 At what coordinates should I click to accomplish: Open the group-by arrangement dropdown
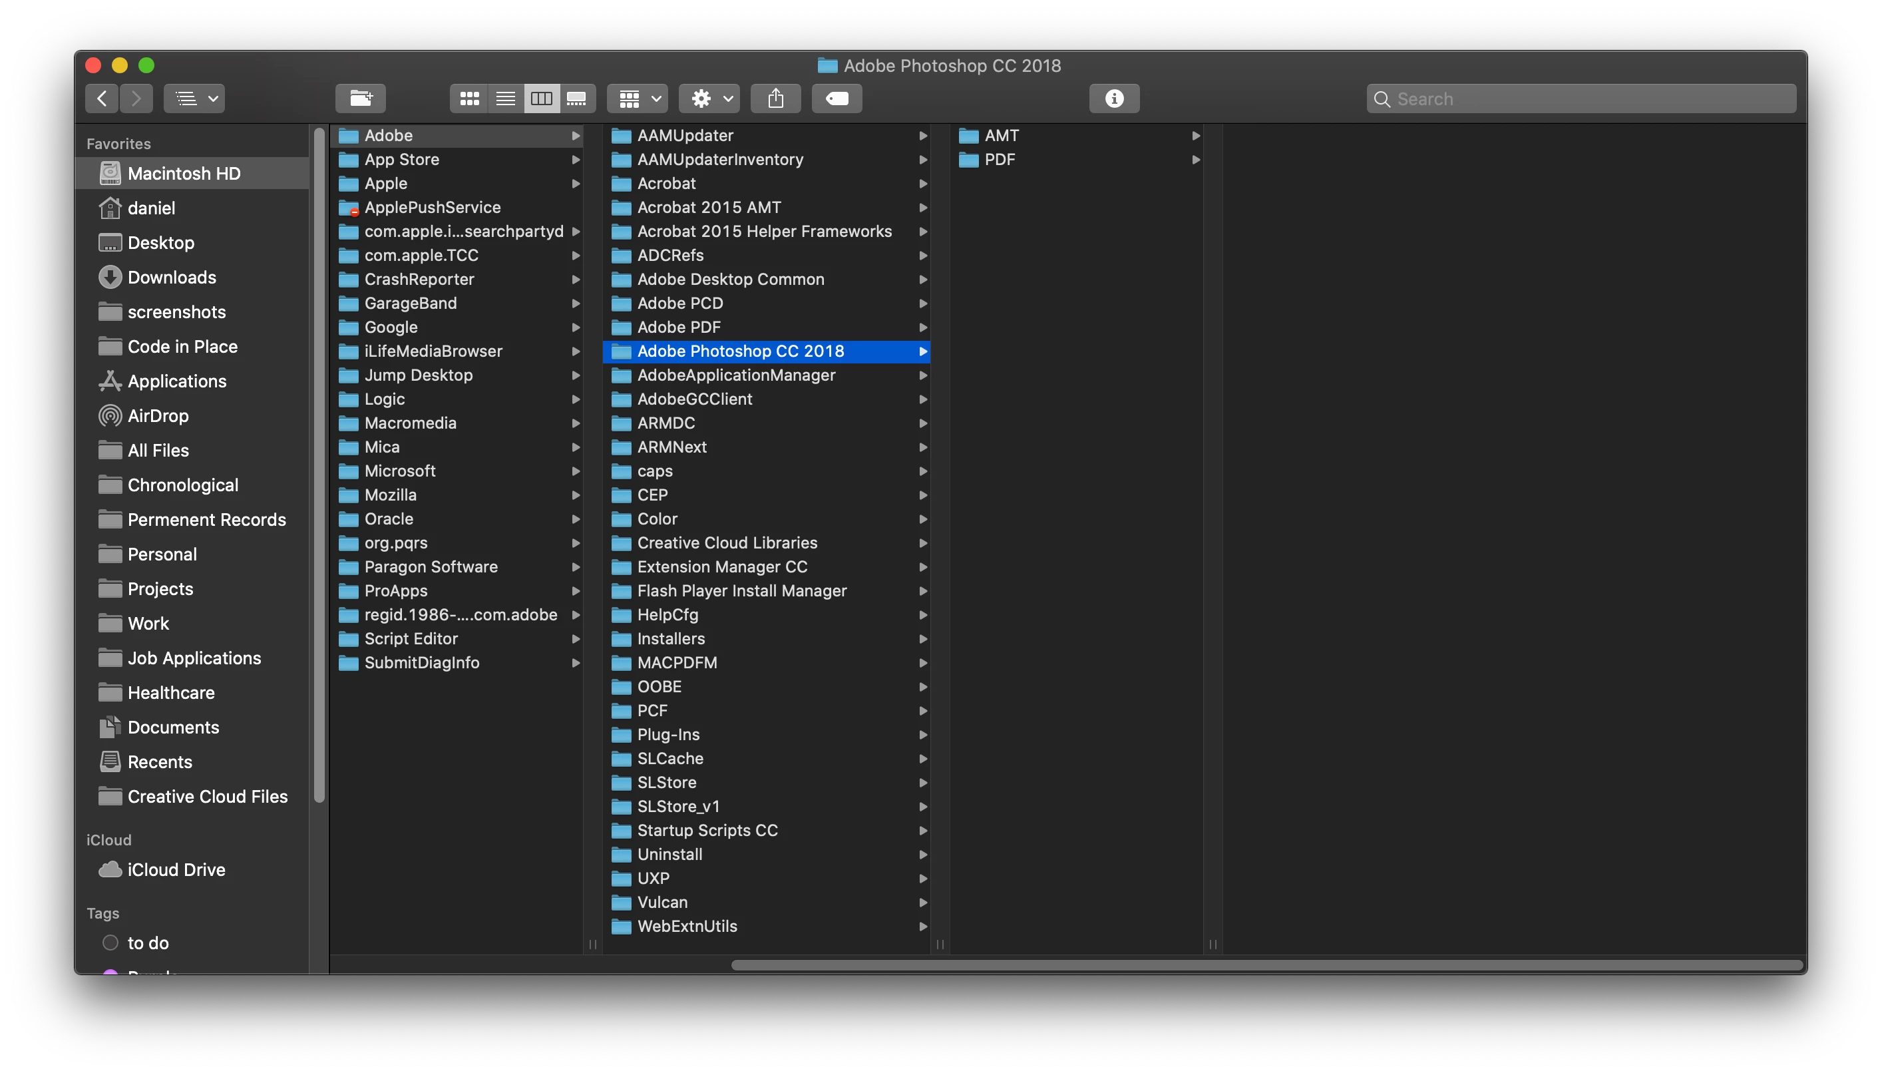(638, 99)
